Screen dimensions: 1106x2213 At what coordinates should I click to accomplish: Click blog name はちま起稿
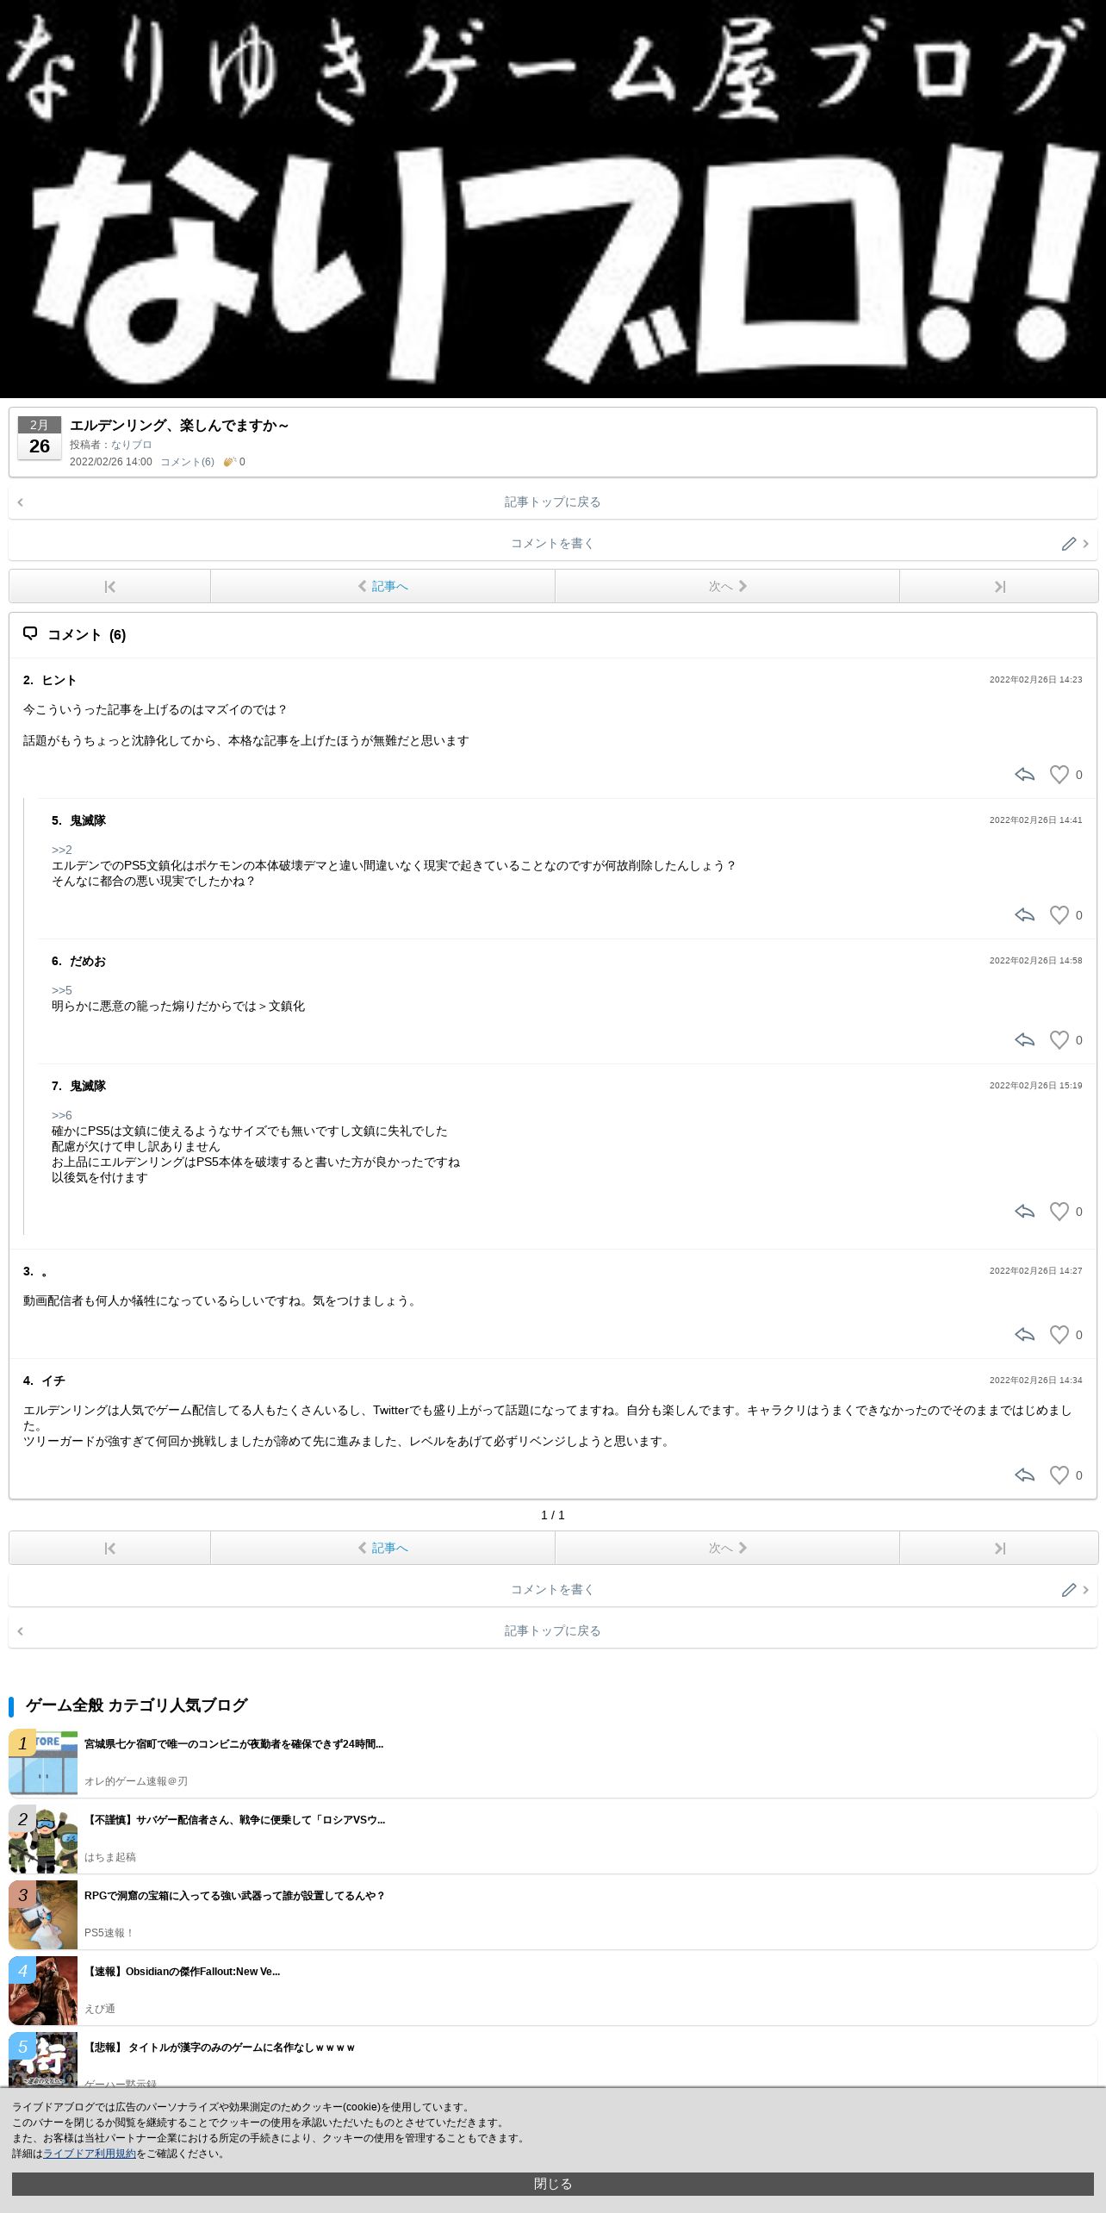(110, 1857)
